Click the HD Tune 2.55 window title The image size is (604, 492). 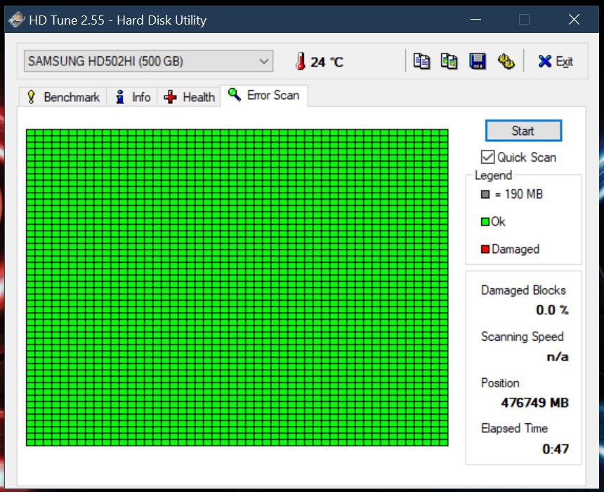[x=117, y=20]
